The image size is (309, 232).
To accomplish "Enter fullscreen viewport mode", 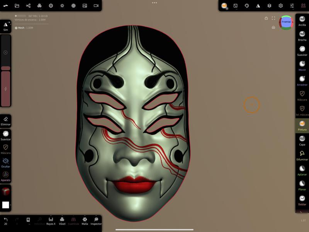I will tap(273, 18).
